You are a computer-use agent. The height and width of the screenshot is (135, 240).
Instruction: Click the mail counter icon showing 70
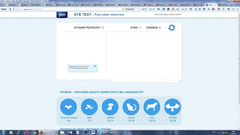[x=144, y=9]
